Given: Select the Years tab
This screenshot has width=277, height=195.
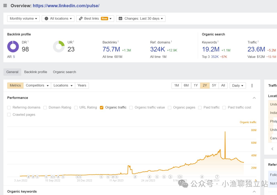Looking at the screenshot, I should [x=82, y=85].
